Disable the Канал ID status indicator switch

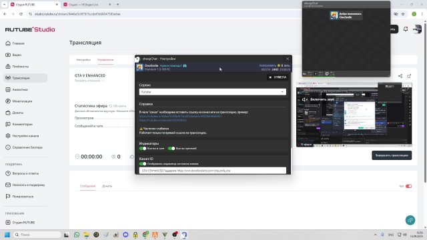coord(143,164)
